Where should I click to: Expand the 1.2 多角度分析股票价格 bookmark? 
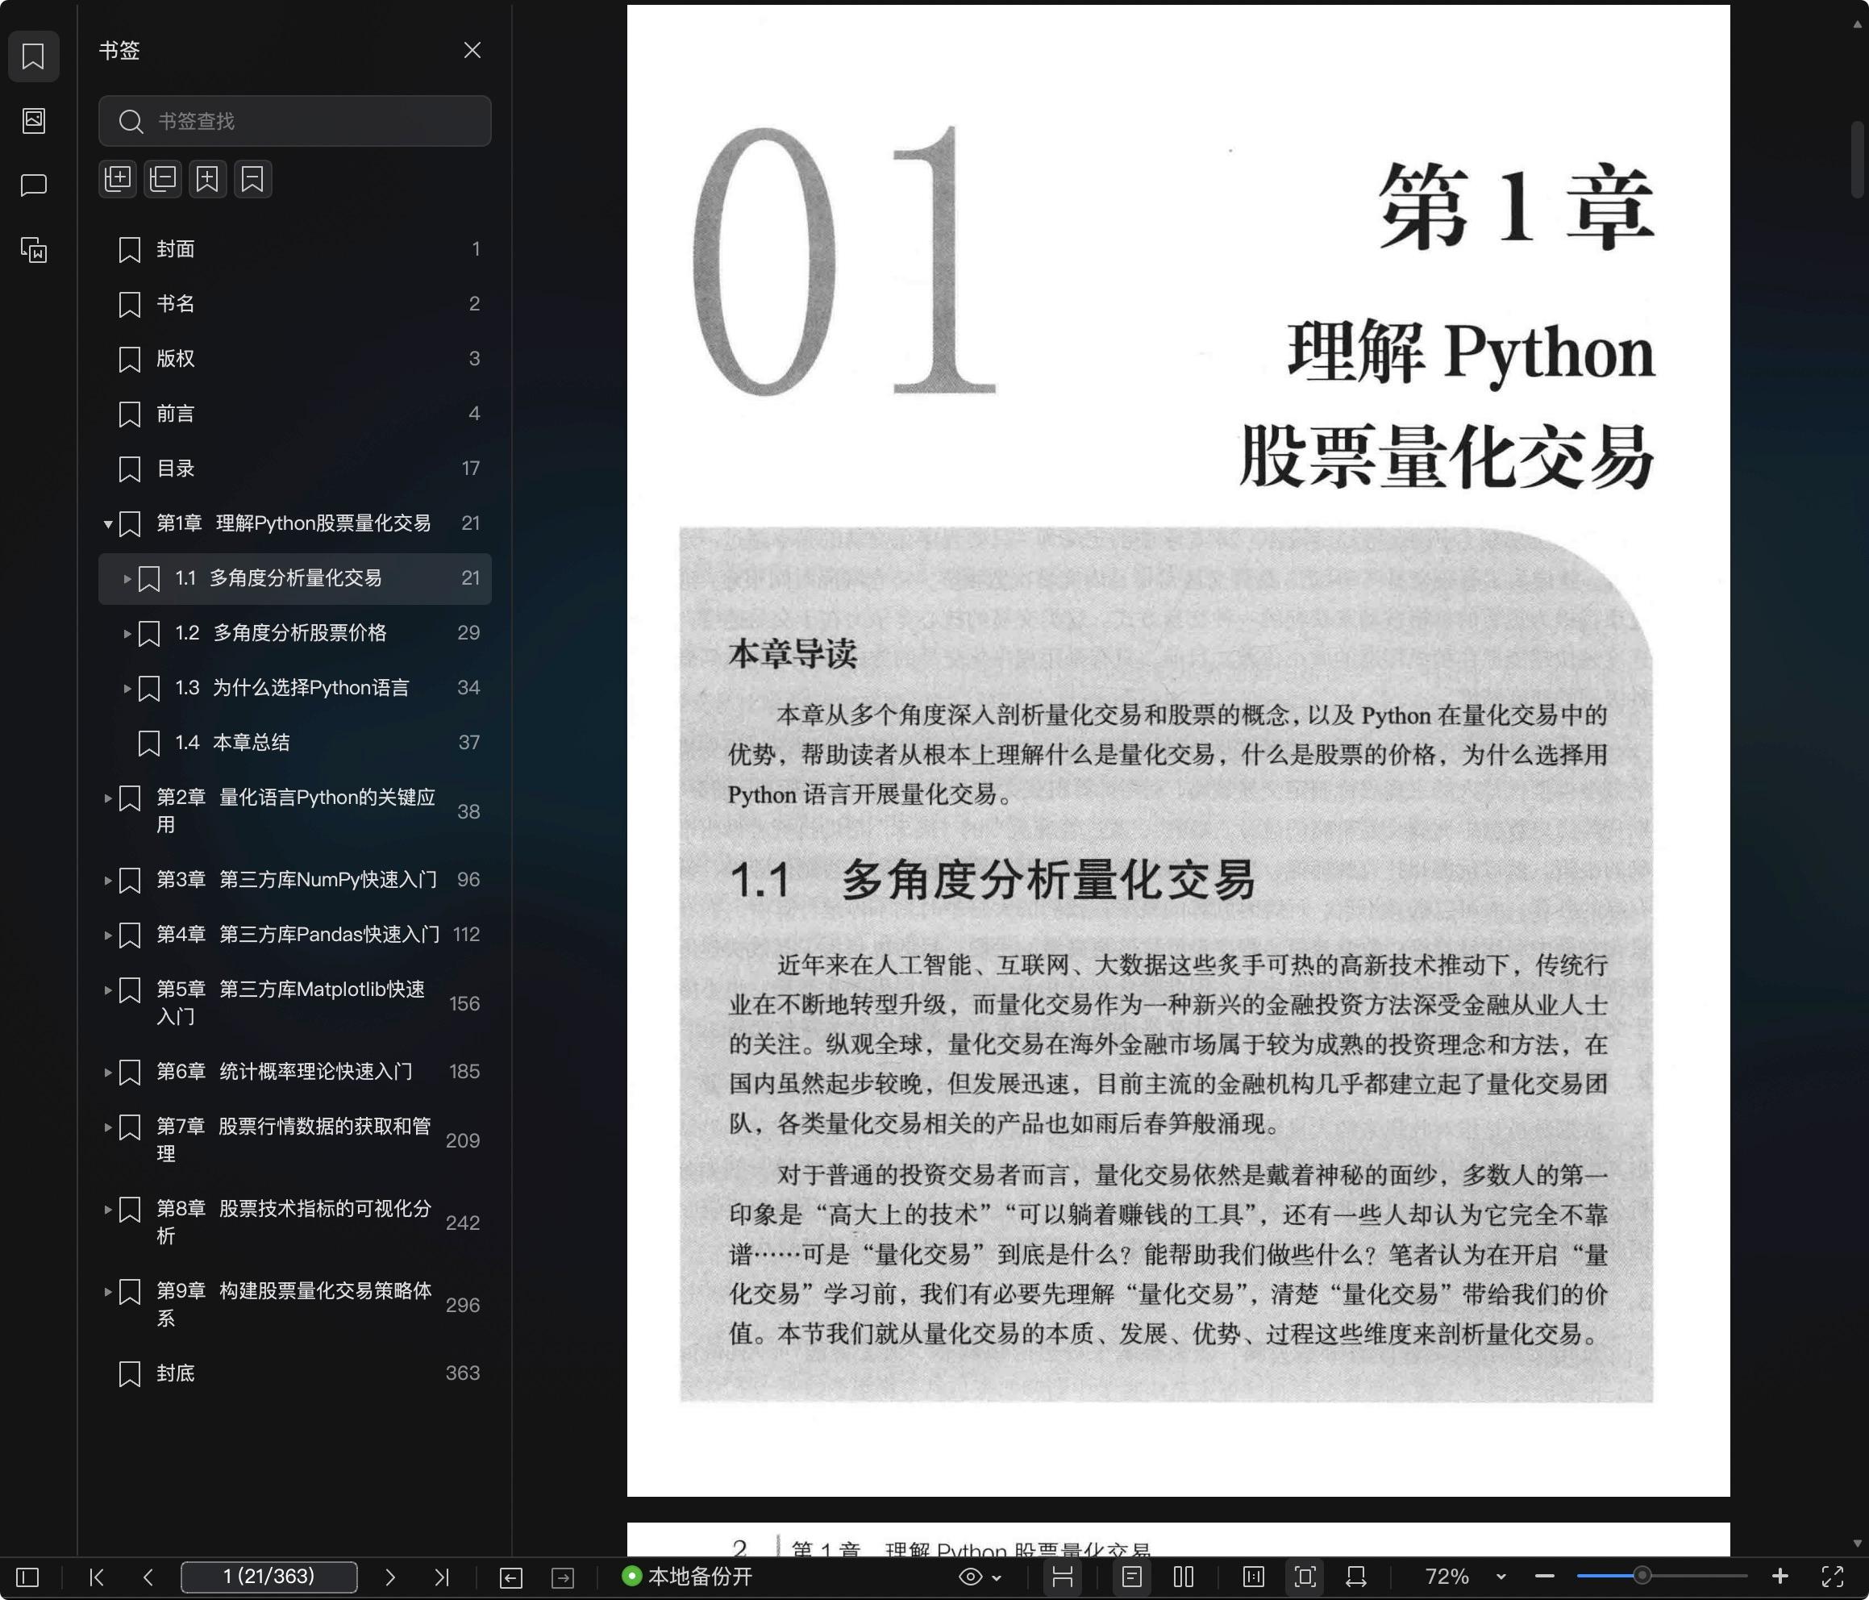pyautogui.click(x=127, y=634)
